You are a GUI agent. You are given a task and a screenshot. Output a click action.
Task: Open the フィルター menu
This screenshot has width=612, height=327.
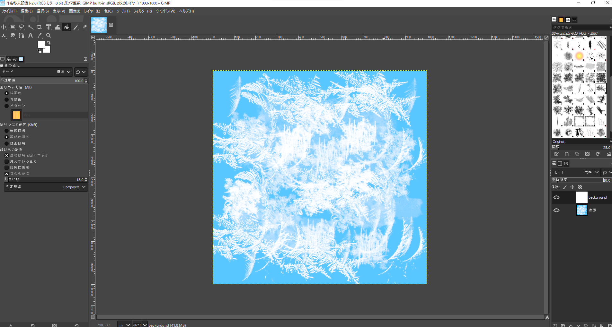pyautogui.click(x=142, y=11)
